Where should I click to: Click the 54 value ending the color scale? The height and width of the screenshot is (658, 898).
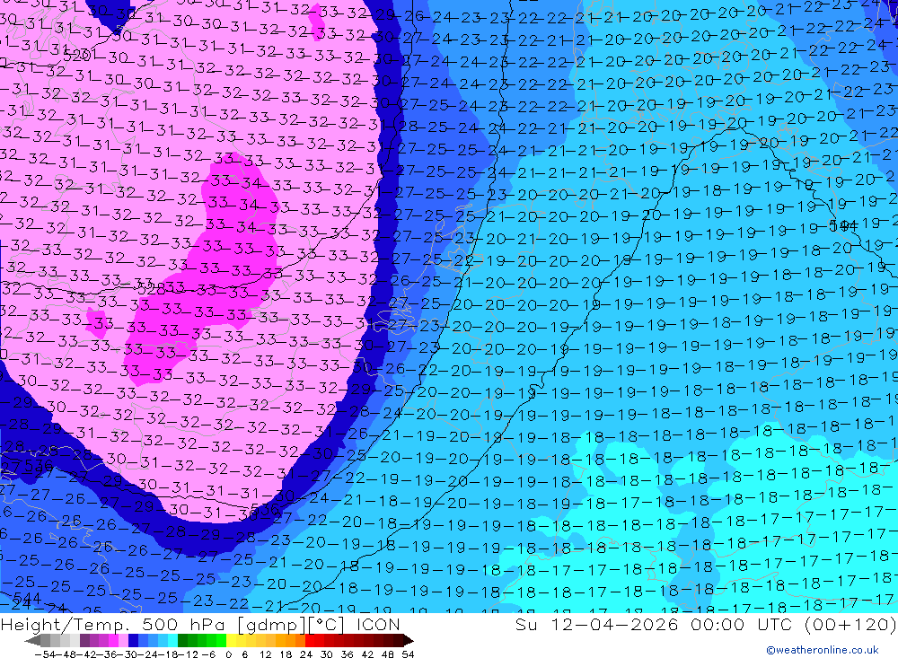click(x=408, y=654)
